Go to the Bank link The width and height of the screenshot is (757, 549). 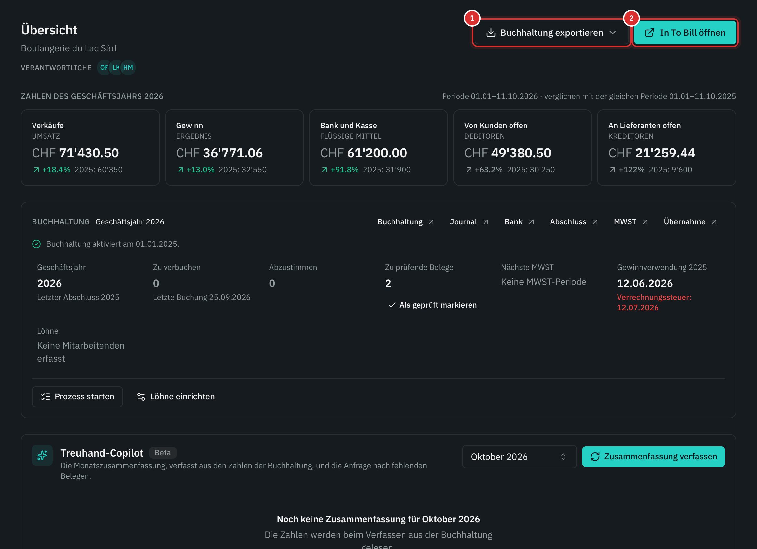coord(519,222)
